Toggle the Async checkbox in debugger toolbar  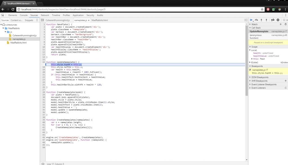click(x=284, y=20)
